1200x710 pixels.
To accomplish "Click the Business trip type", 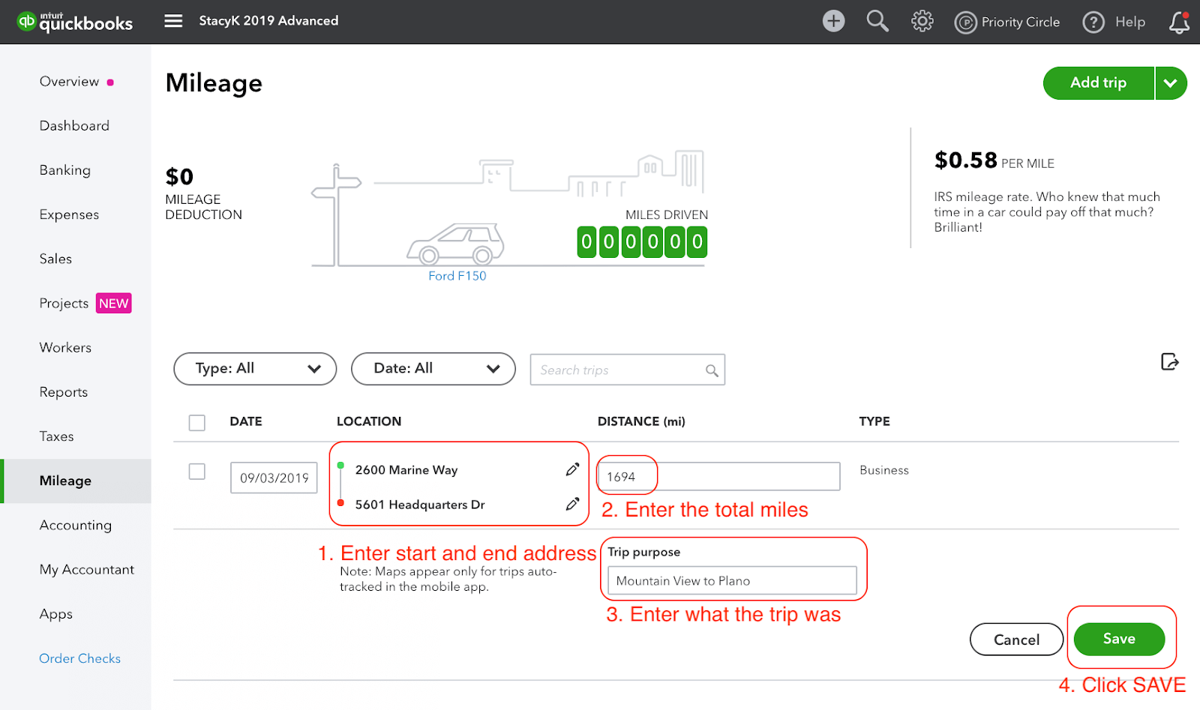I will click(884, 470).
